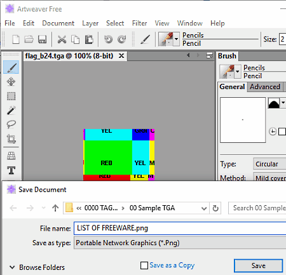Open the Type dropdown showing Circular
The image size is (286, 275).
pyautogui.click(x=269, y=164)
